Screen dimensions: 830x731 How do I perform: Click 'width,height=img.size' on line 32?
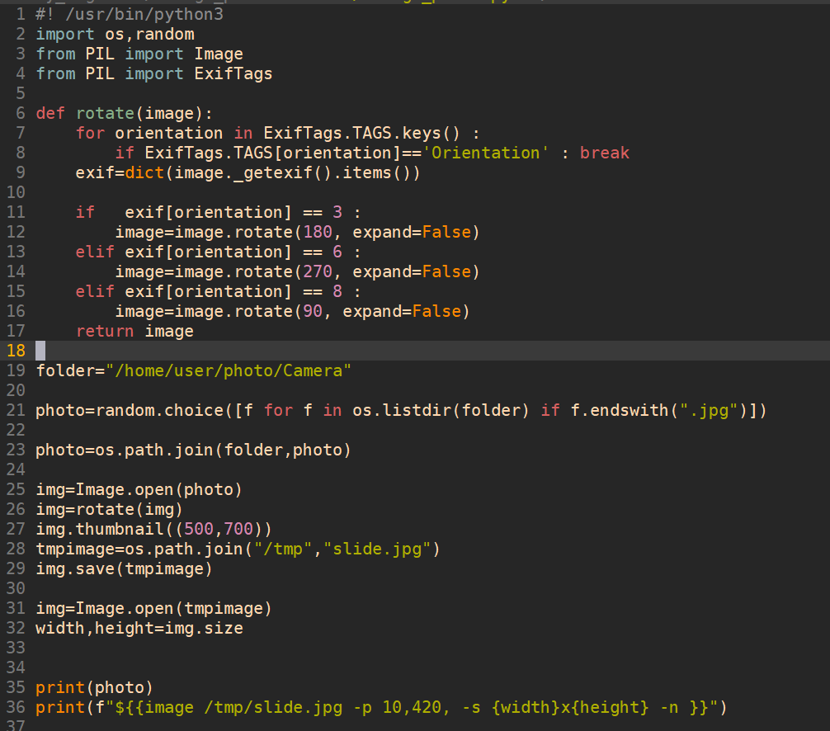(139, 629)
